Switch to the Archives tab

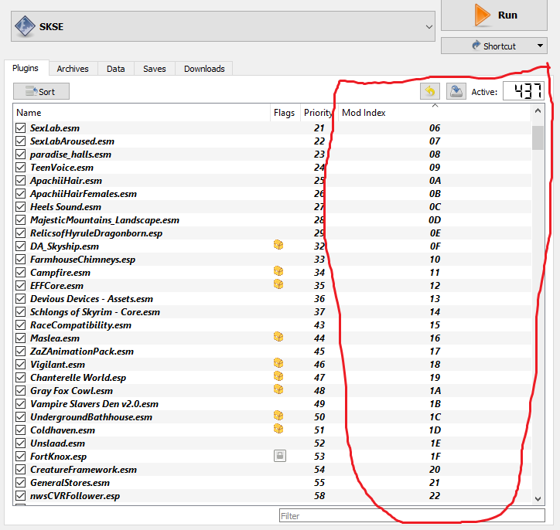pyautogui.click(x=73, y=69)
